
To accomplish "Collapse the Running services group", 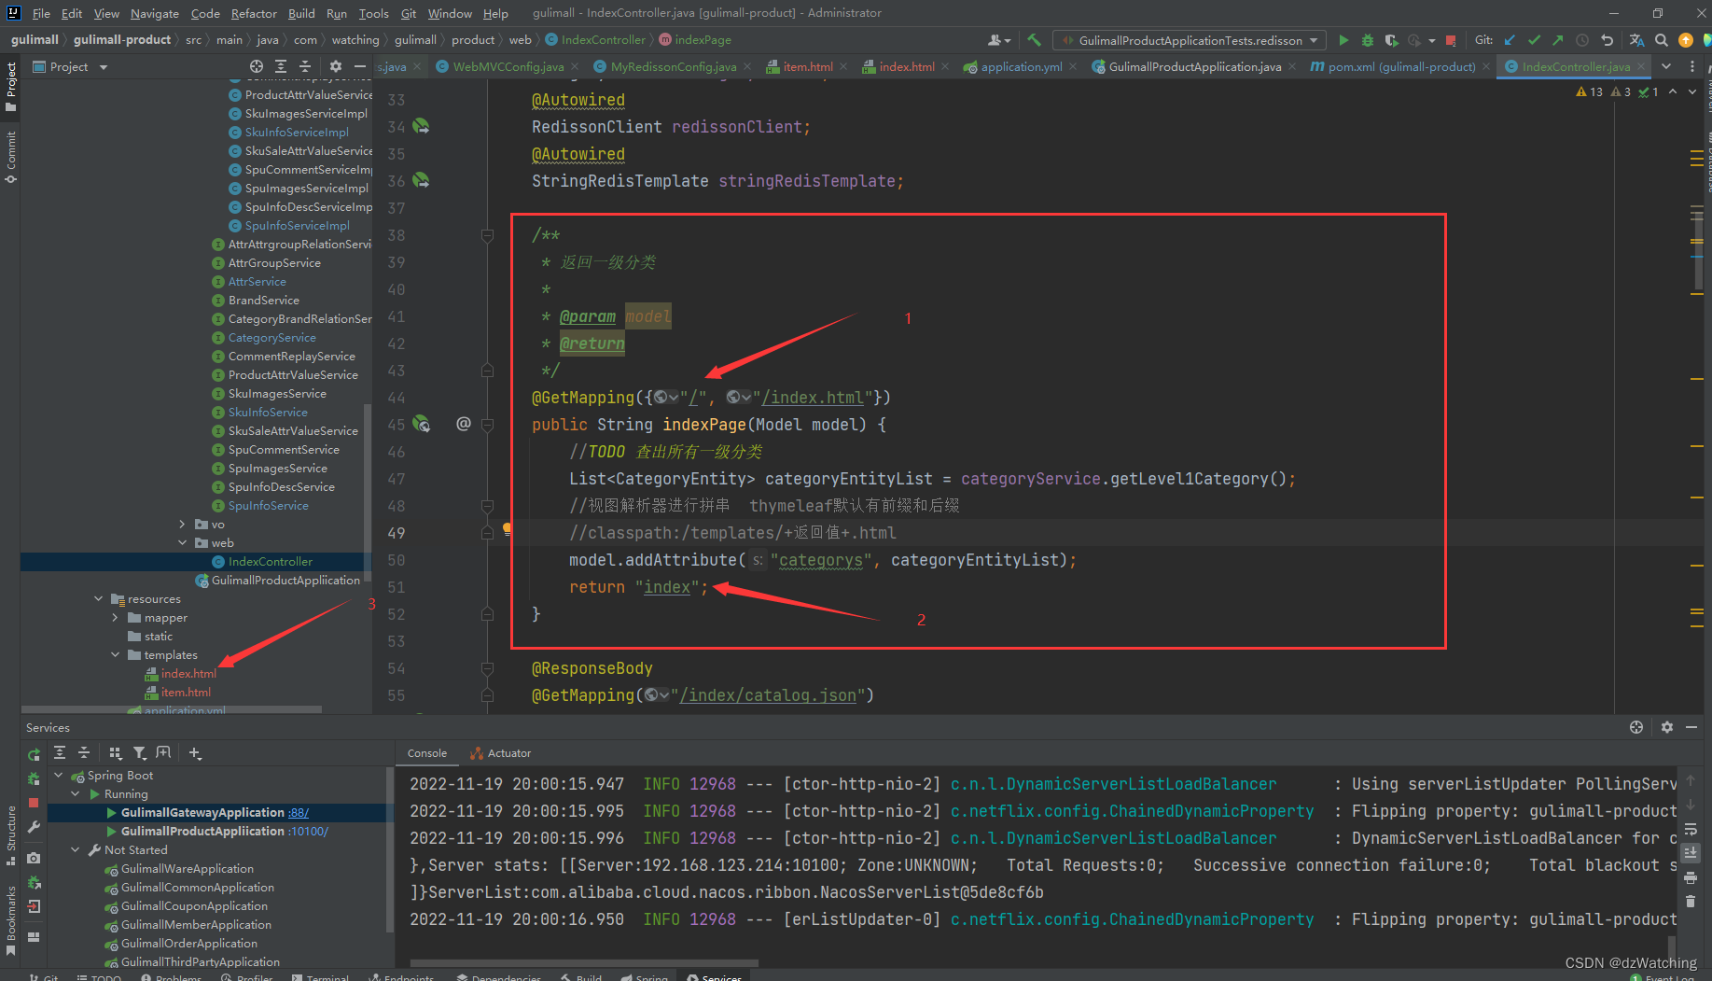I will (x=76, y=794).
